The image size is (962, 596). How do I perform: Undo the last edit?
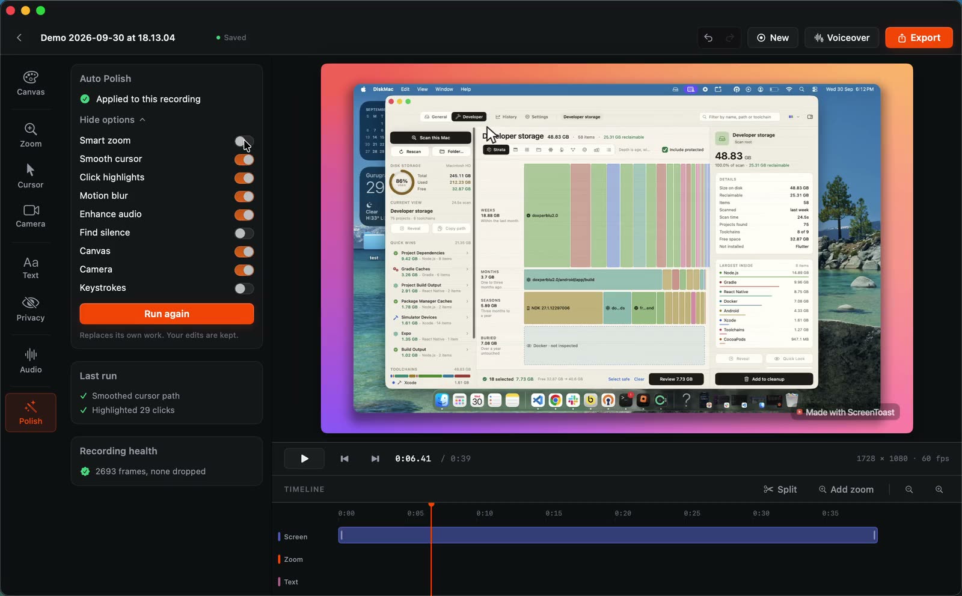click(709, 38)
